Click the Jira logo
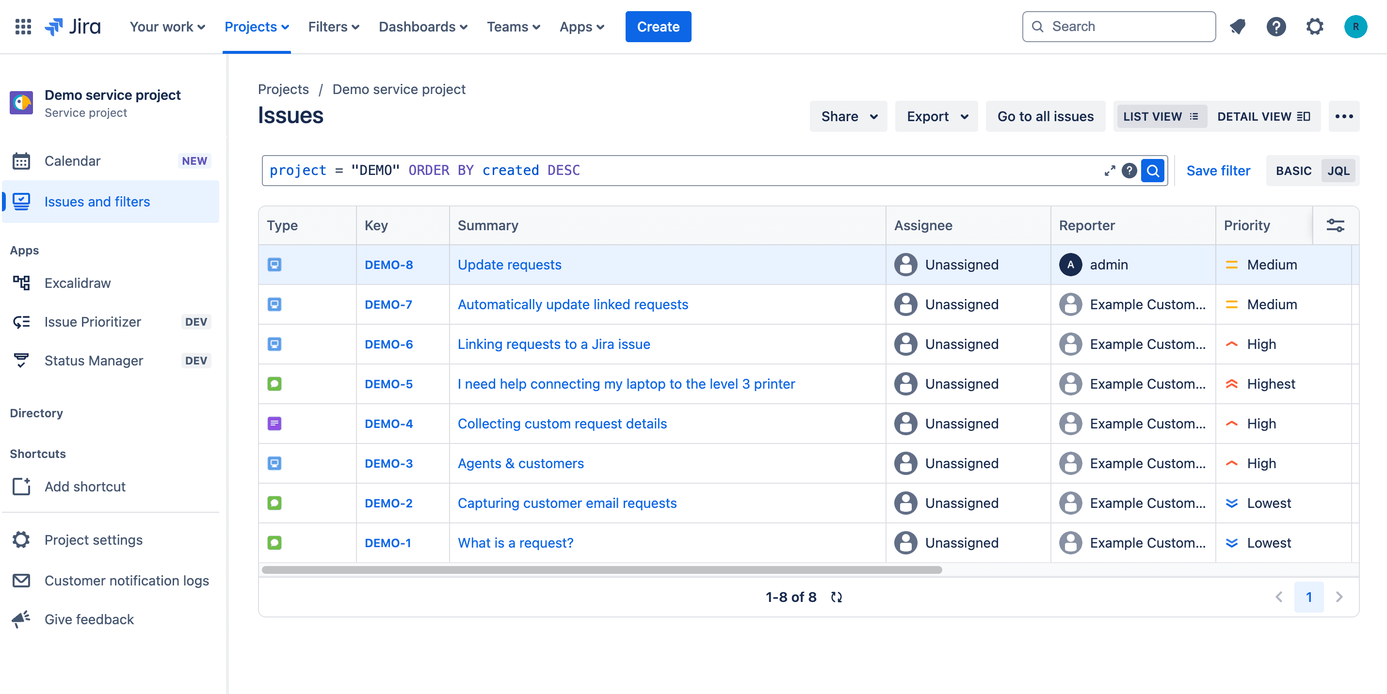The height and width of the screenshot is (694, 1387). [x=73, y=26]
